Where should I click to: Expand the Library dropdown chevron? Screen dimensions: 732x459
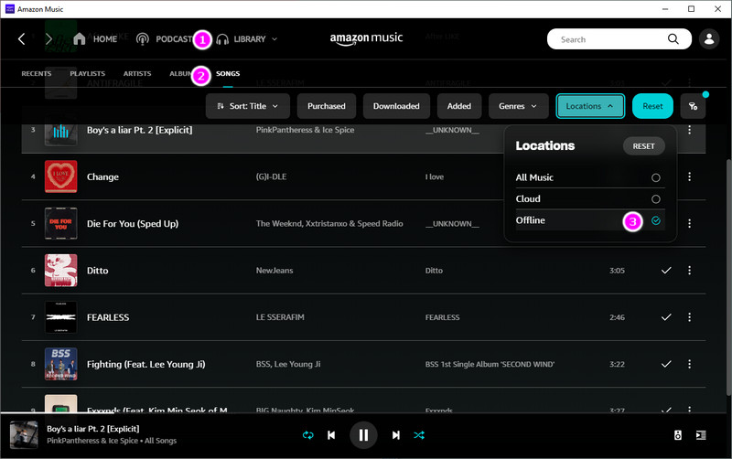click(274, 39)
